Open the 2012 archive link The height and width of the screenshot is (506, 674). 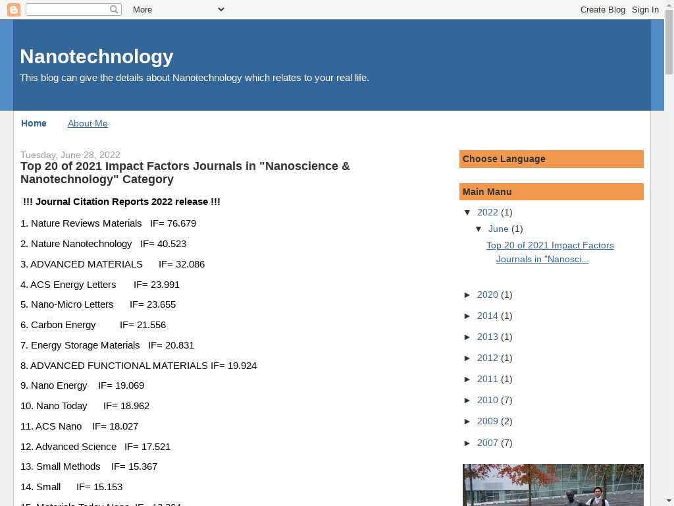[x=488, y=358]
